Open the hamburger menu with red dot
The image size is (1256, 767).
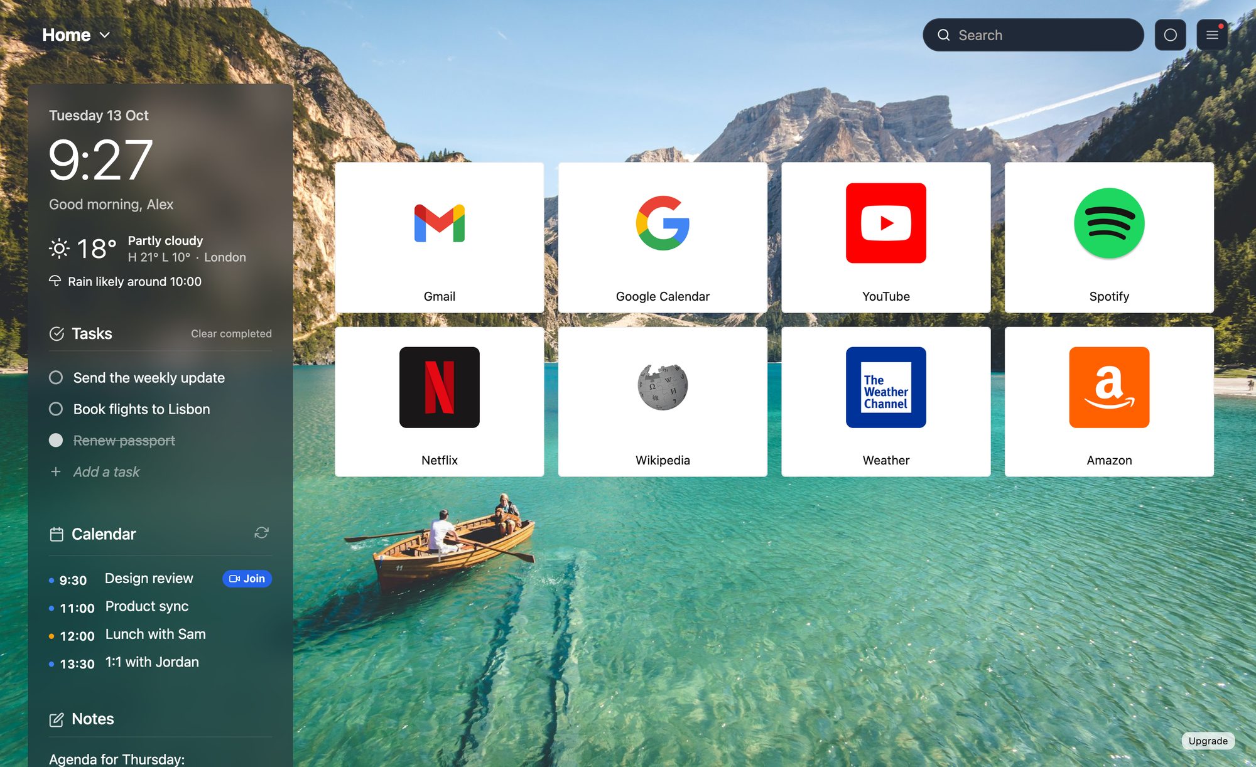point(1212,35)
